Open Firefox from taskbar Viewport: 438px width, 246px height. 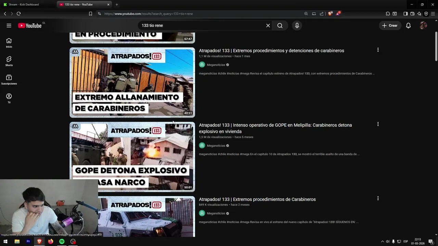tap(51, 242)
